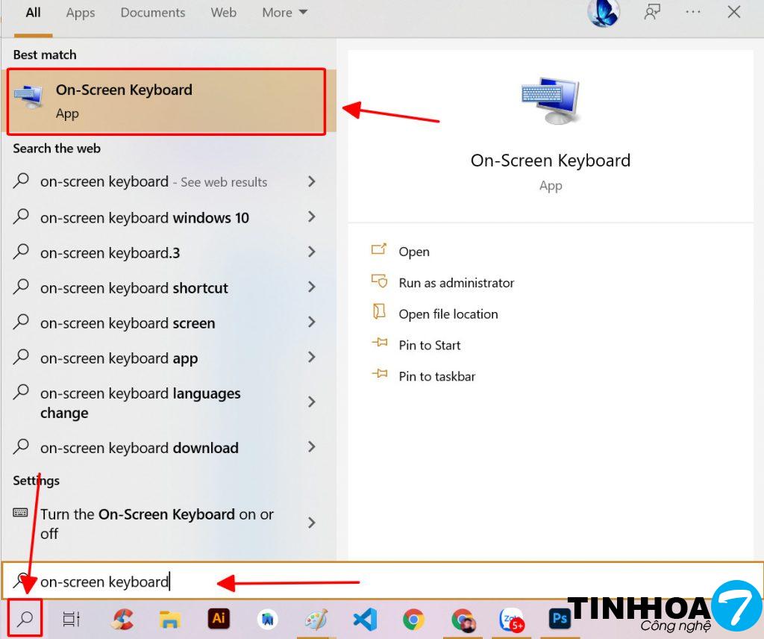Open the Paint palette icon in taskbar
The width and height of the screenshot is (764, 639).
316,619
